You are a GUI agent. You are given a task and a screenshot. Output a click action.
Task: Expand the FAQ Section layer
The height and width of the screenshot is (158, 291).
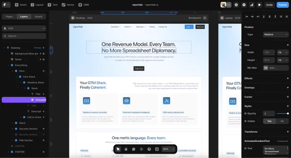pos(12,140)
